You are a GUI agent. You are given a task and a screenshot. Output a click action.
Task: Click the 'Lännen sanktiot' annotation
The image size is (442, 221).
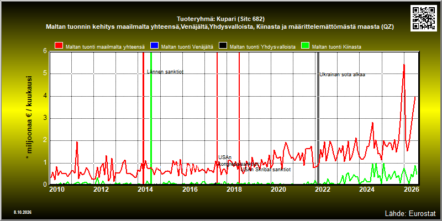click(x=165, y=72)
